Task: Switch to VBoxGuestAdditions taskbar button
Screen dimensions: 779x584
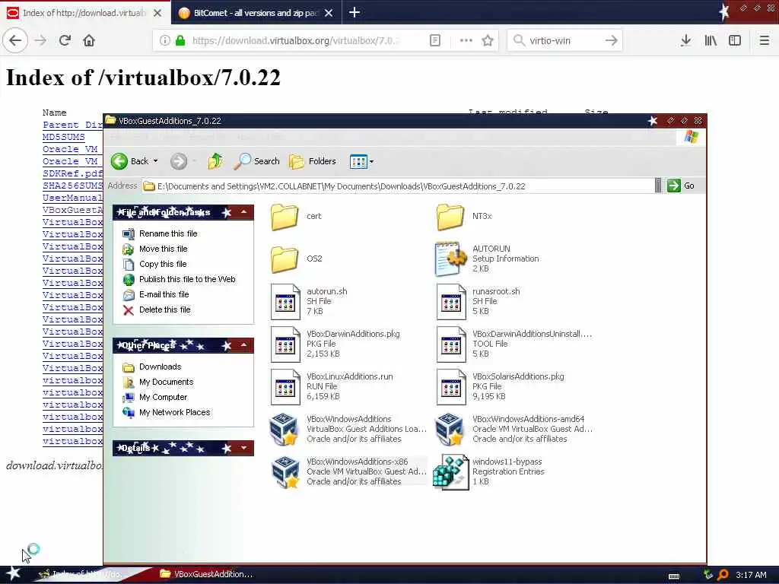Action: [206, 574]
